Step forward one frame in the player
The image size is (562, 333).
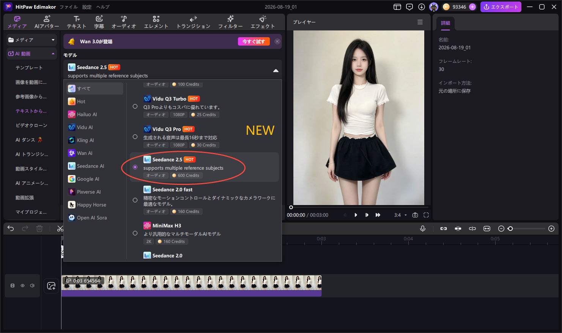[367, 215]
